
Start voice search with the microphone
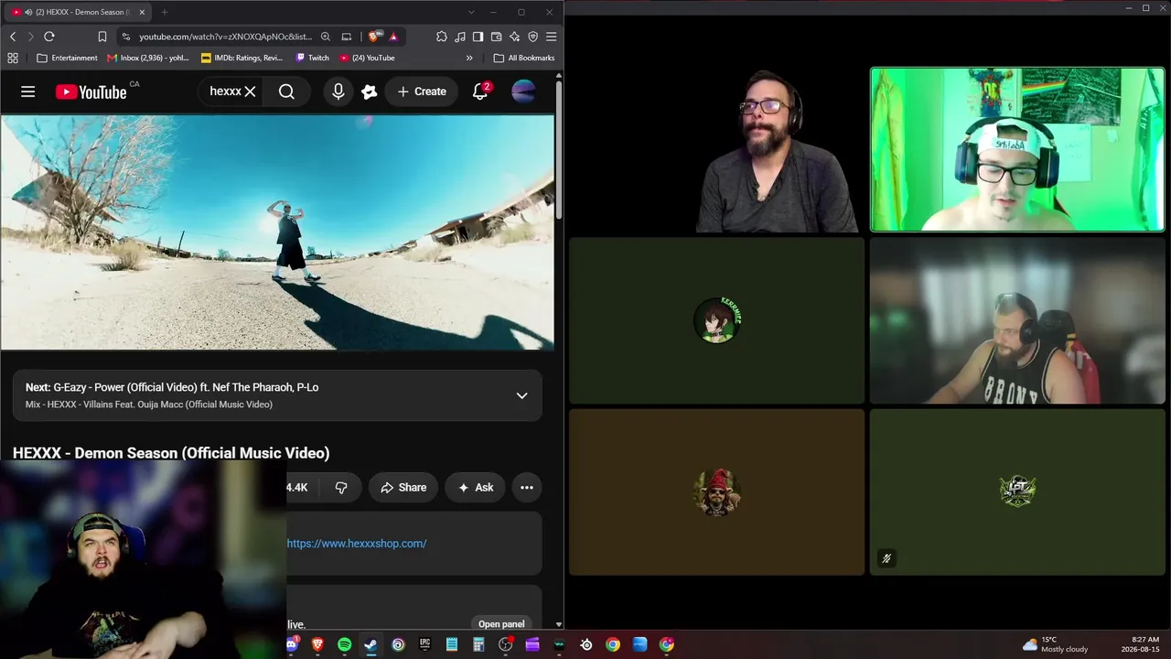338,92
